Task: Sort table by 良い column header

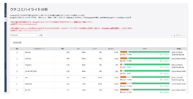Action: coord(78,49)
